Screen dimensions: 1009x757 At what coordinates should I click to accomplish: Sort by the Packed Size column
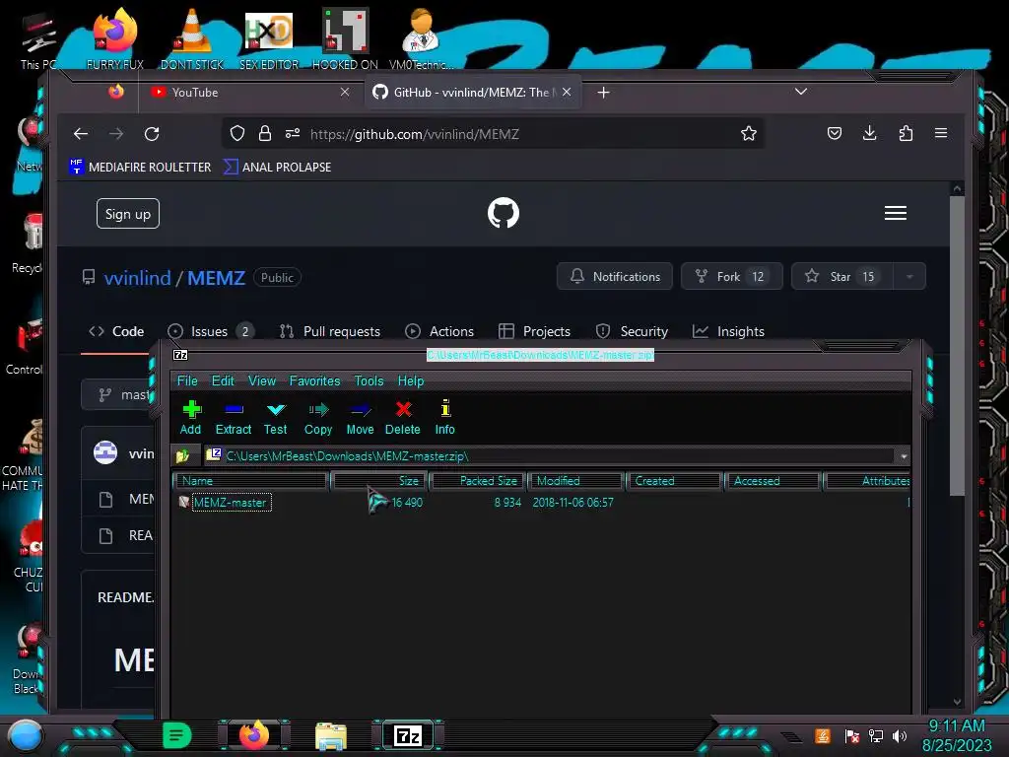click(479, 481)
